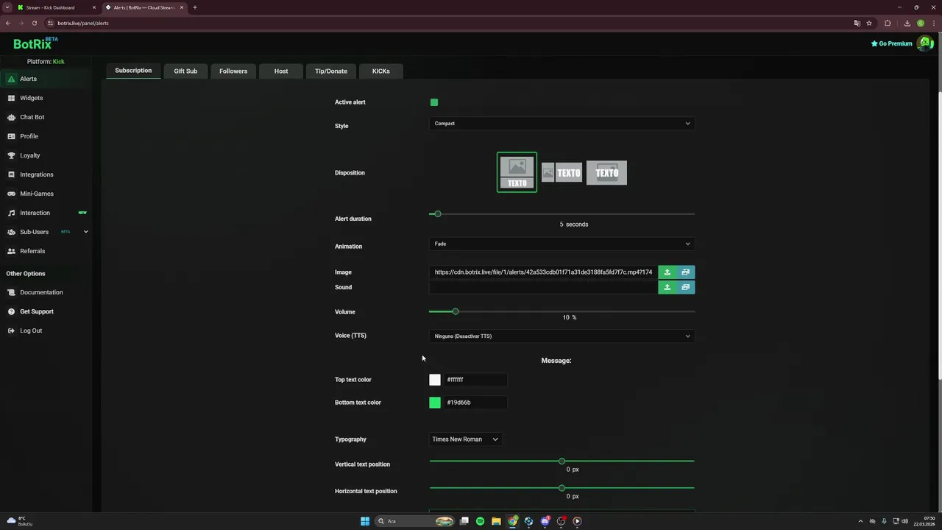Click the Chat Bot robot icon
The height and width of the screenshot is (530, 942).
click(11, 117)
